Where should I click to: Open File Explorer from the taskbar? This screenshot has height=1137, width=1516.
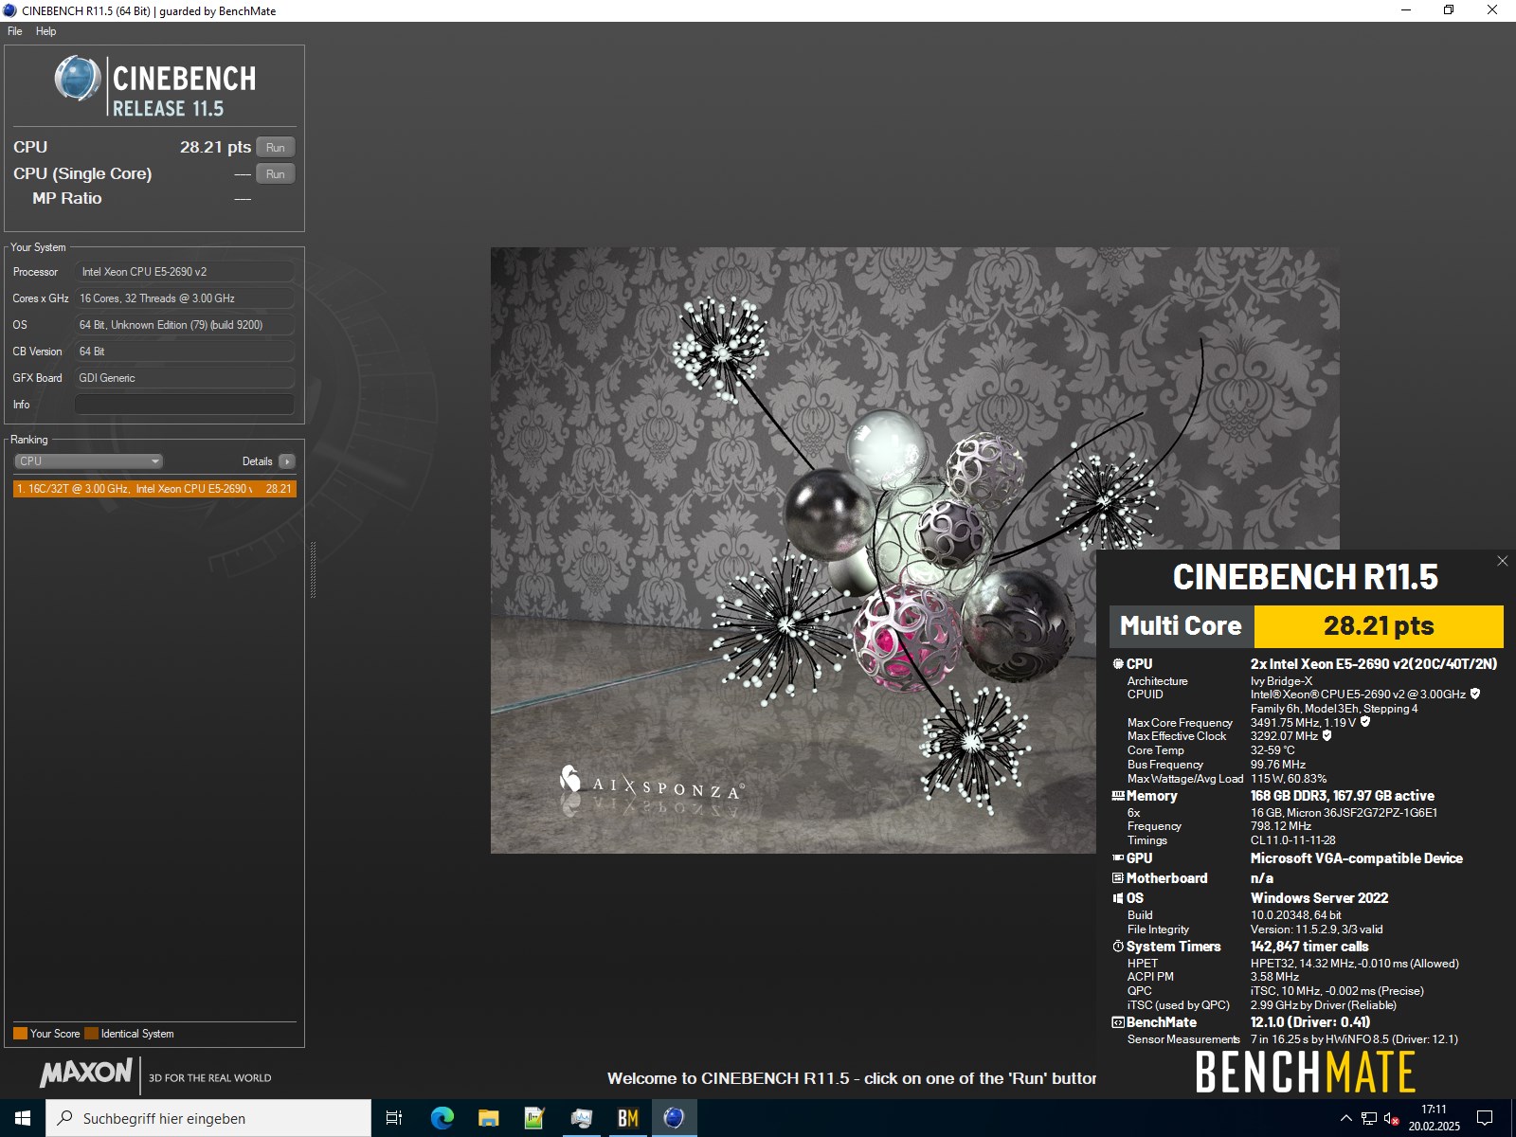point(488,1118)
